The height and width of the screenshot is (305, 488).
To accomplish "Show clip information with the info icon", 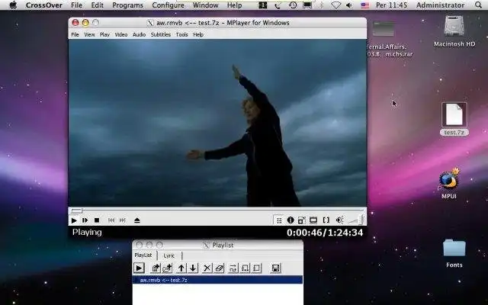I will 291,220.
